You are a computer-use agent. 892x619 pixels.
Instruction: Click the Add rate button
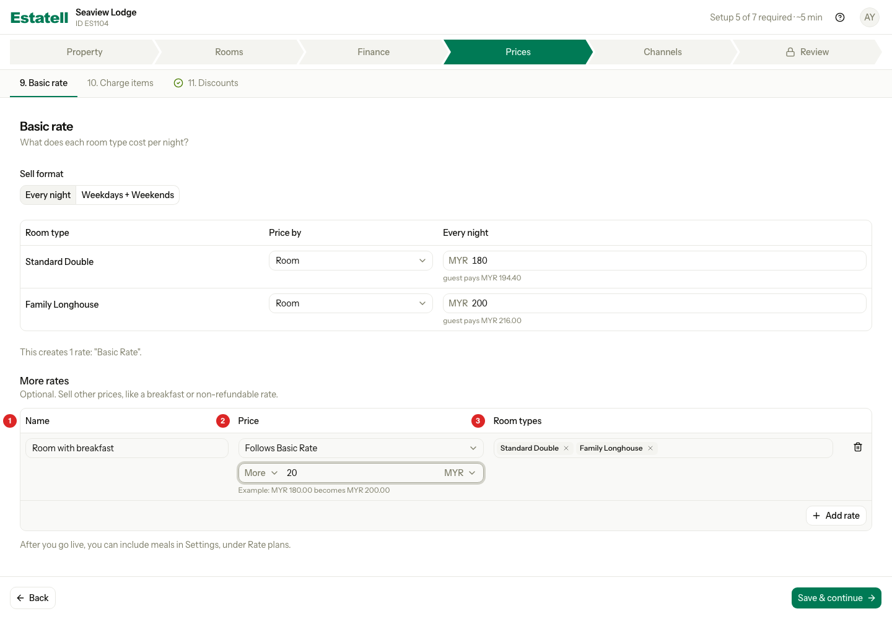coord(836,516)
